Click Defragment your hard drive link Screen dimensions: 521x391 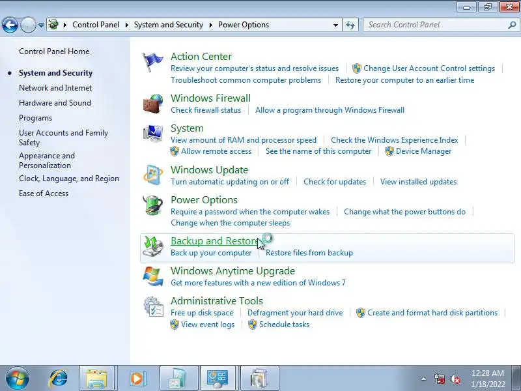[295, 313]
